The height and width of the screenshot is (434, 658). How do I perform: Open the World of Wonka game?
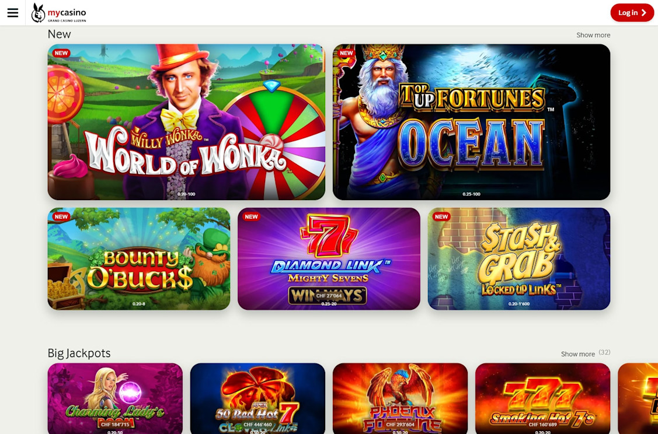186,122
